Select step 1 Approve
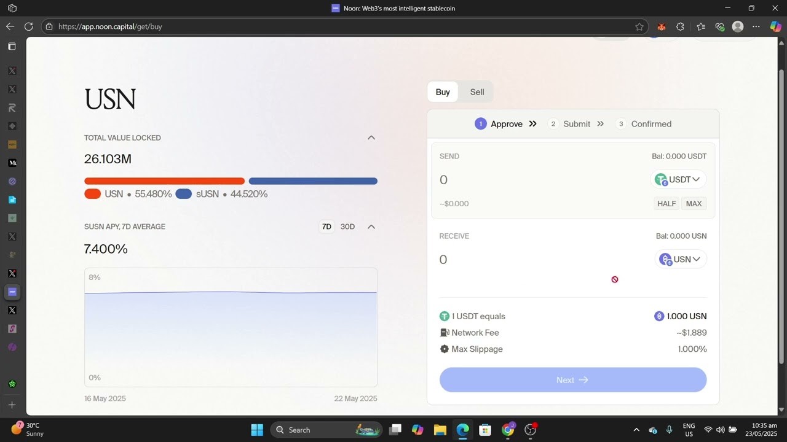The image size is (787, 442). tap(499, 124)
